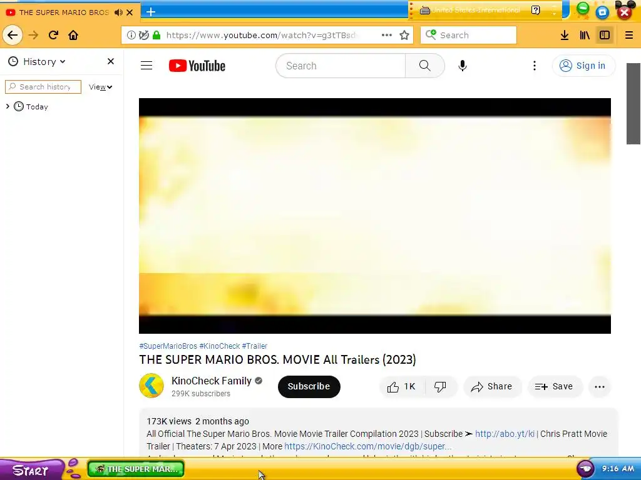641x480 pixels.
Task: Open YouTube settings three-dot menu
Action: click(x=535, y=66)
